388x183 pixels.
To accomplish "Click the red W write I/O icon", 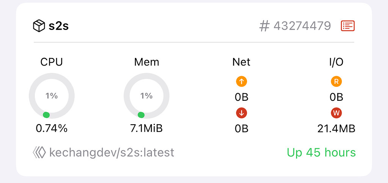I will point(336,113).
